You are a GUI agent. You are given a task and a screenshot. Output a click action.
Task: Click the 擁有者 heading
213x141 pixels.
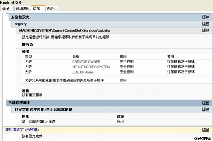tap(27, 45)
